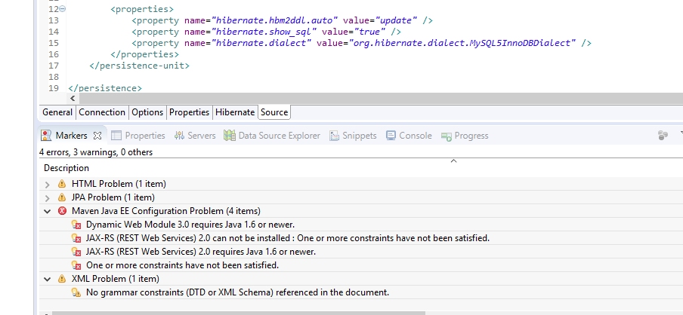Click the Markers view icon
The image size is (683, 315).
pyautogui.click(x=46, y=136)
